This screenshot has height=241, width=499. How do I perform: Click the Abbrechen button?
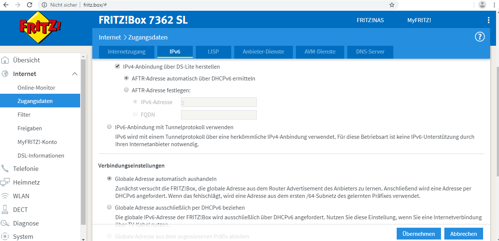pos(464,234)
